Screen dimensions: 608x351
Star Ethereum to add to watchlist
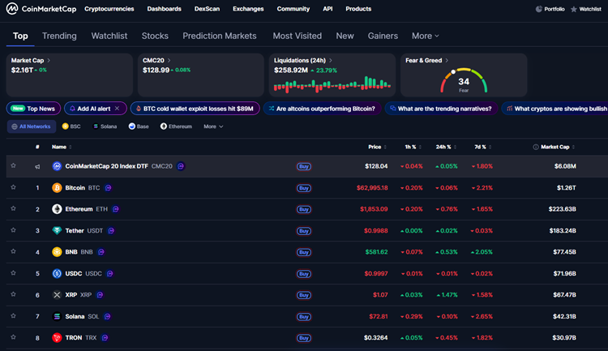[13, 208]
